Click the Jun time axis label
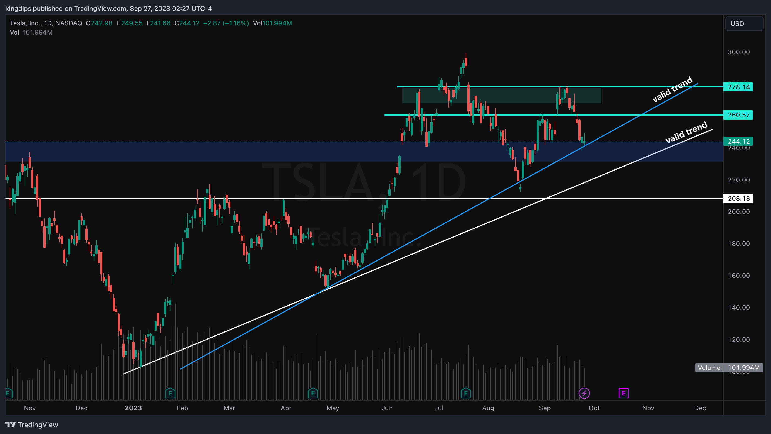Image resolution: width=771 pixels, height=434 pixels. pos(387,408)
